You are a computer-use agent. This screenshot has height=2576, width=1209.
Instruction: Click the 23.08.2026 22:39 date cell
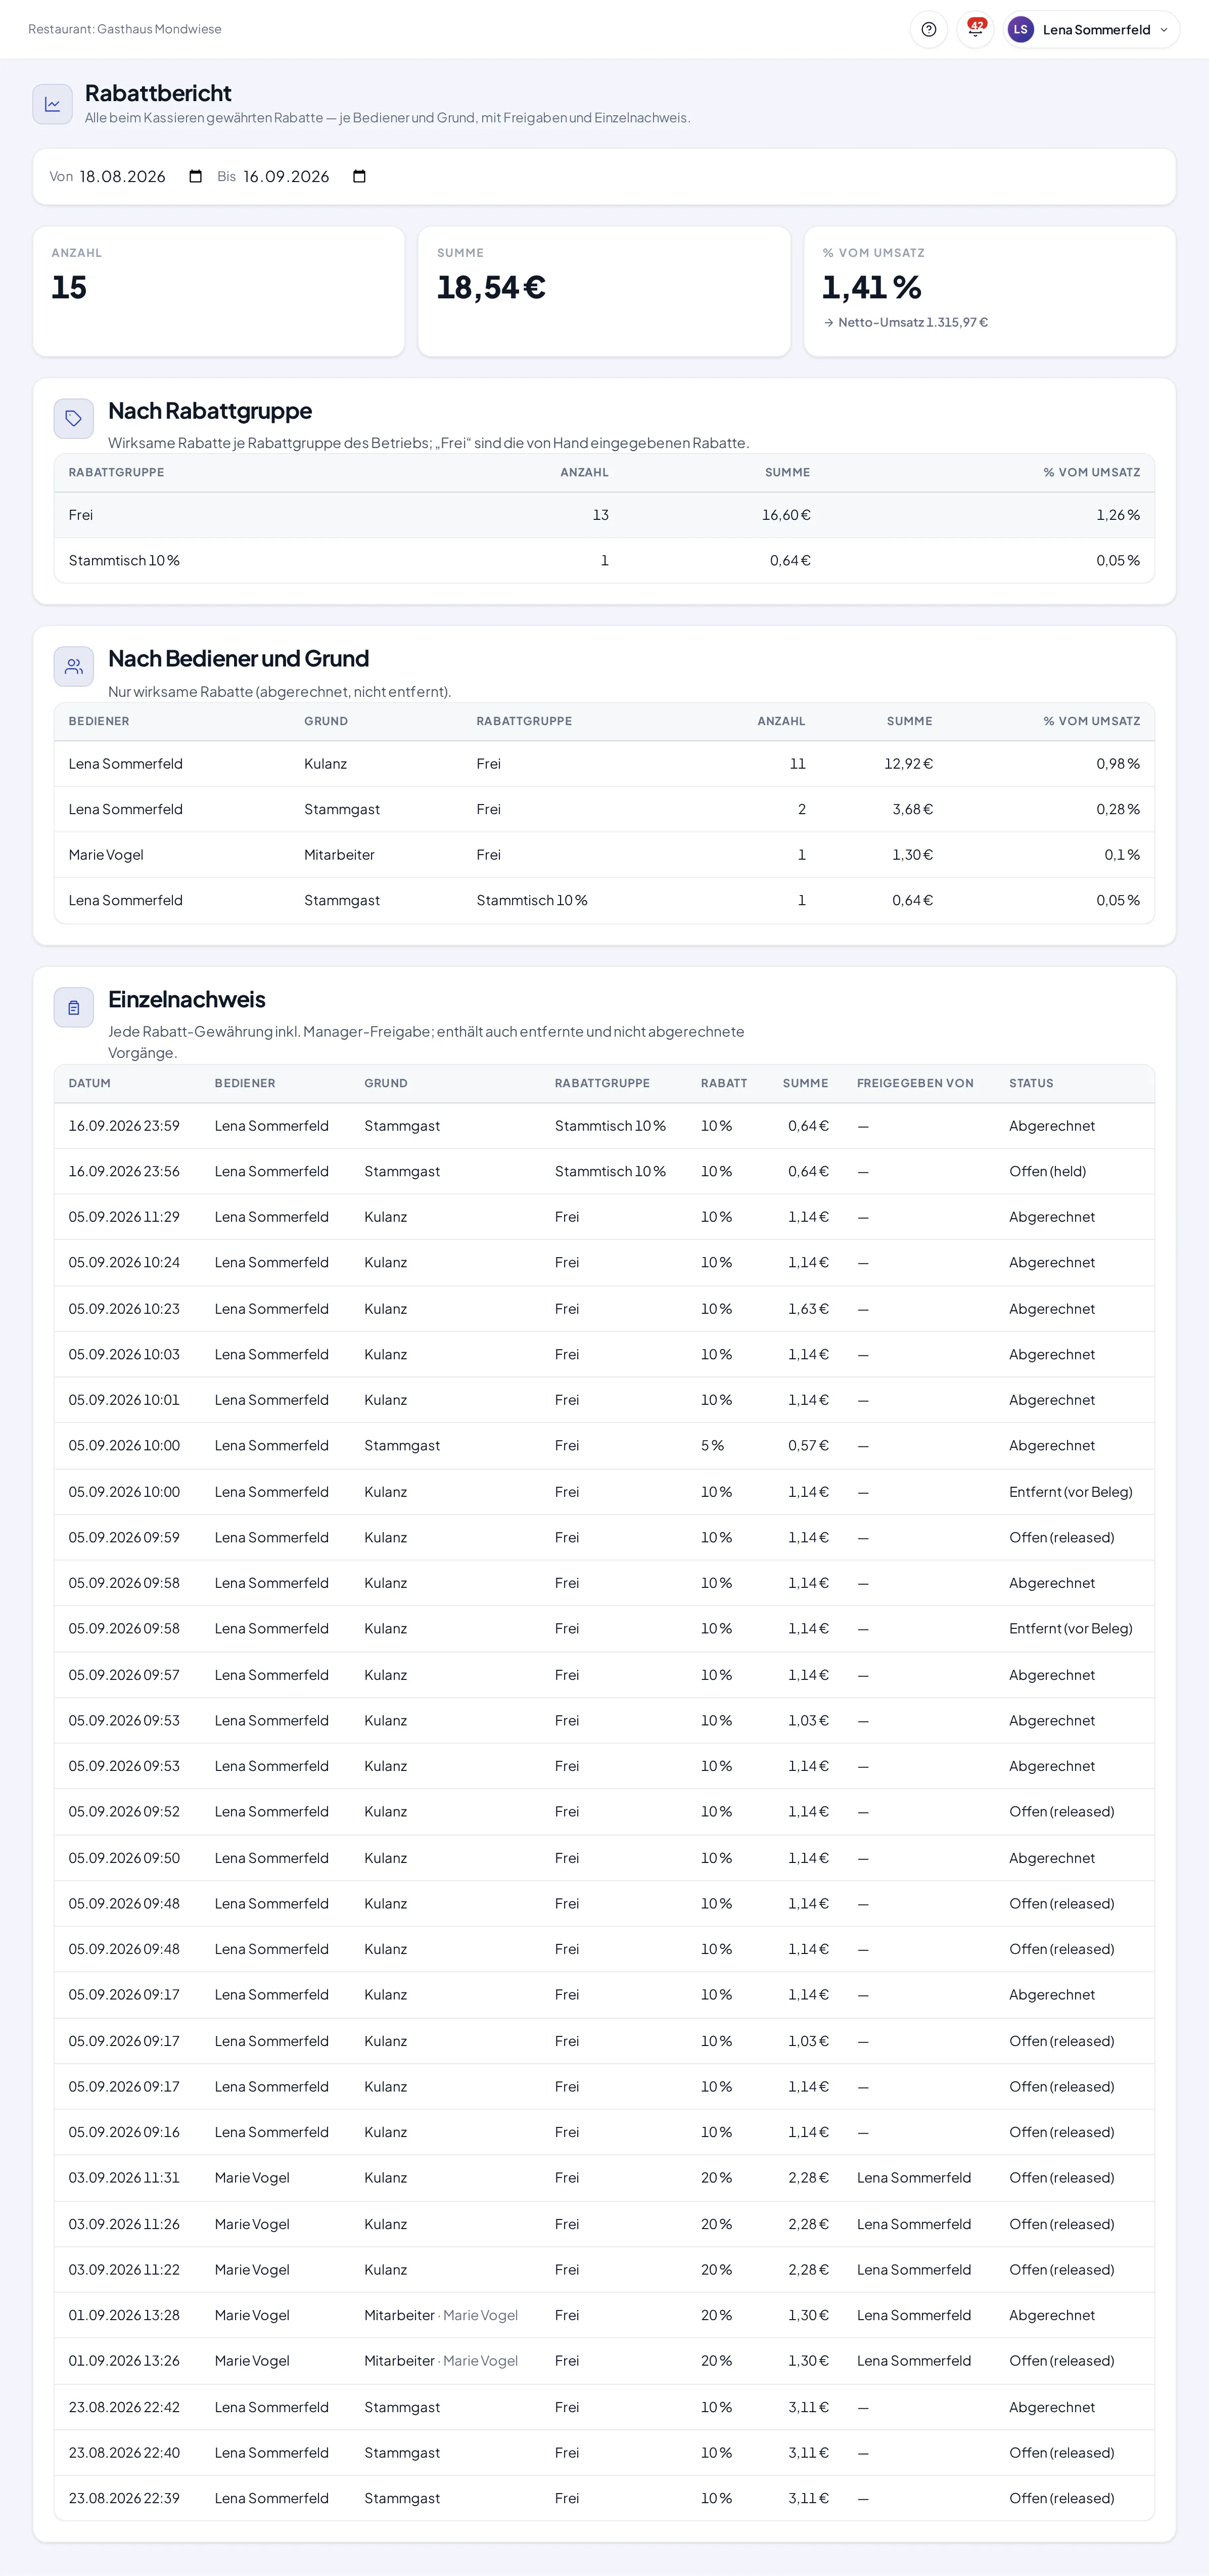click(124, 2498)
